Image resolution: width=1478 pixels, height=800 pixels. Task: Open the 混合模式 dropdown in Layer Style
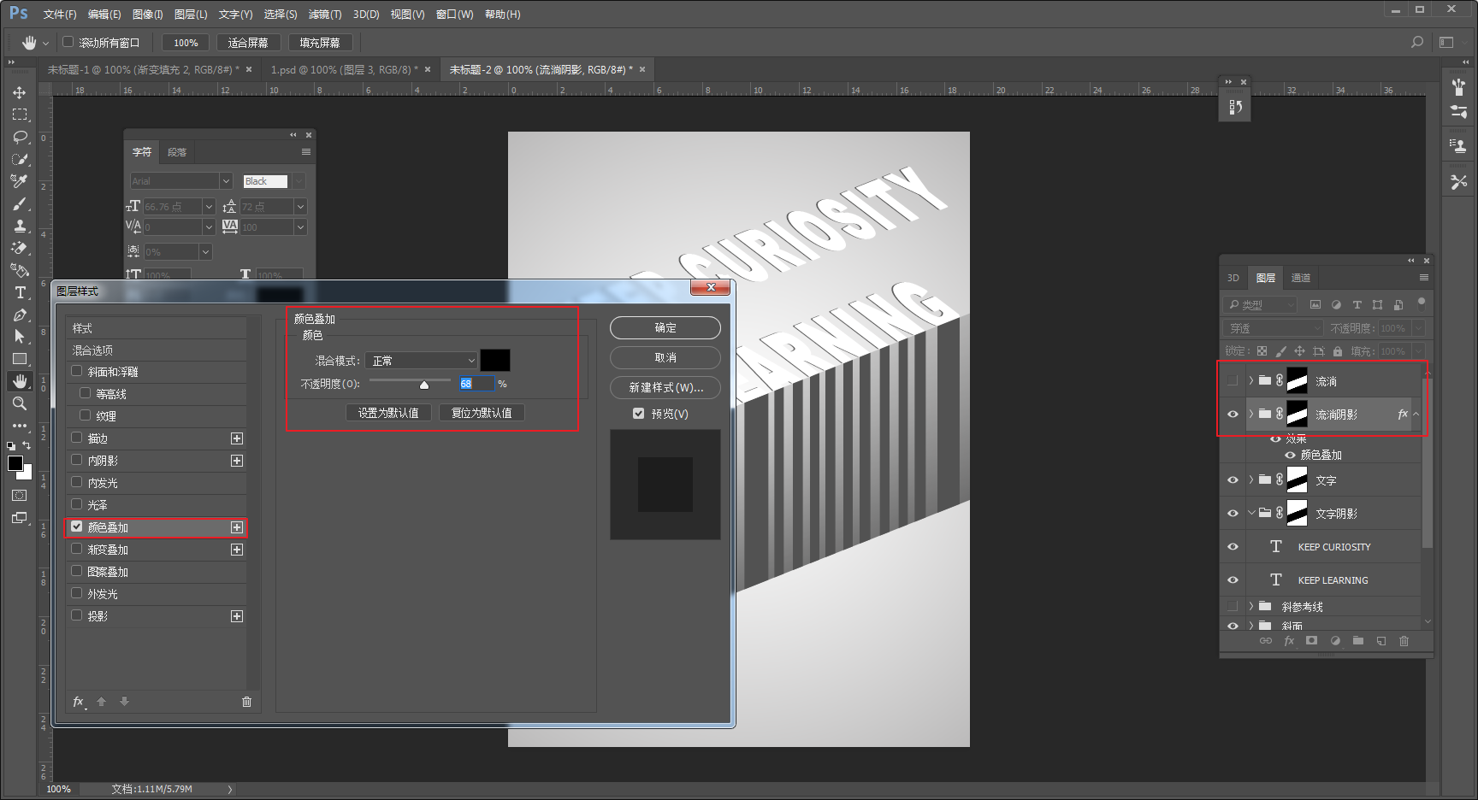[421, 361]
